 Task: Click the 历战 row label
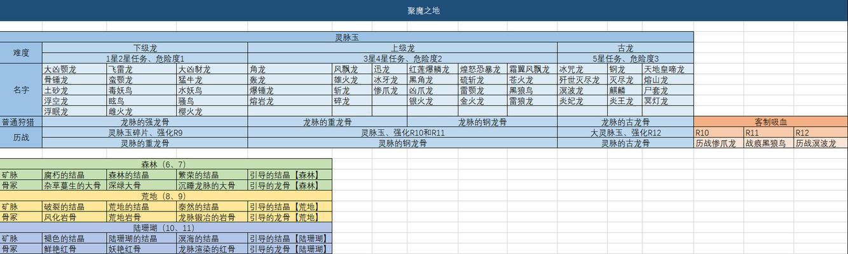click(x=21, y=137)
